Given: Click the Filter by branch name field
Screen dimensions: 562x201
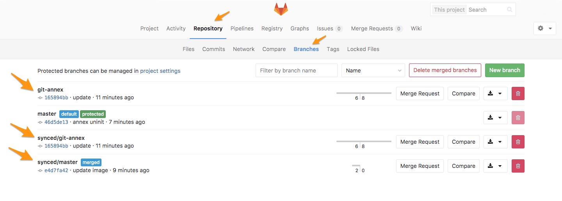Looking at the screenshot, I should [296, 71].
